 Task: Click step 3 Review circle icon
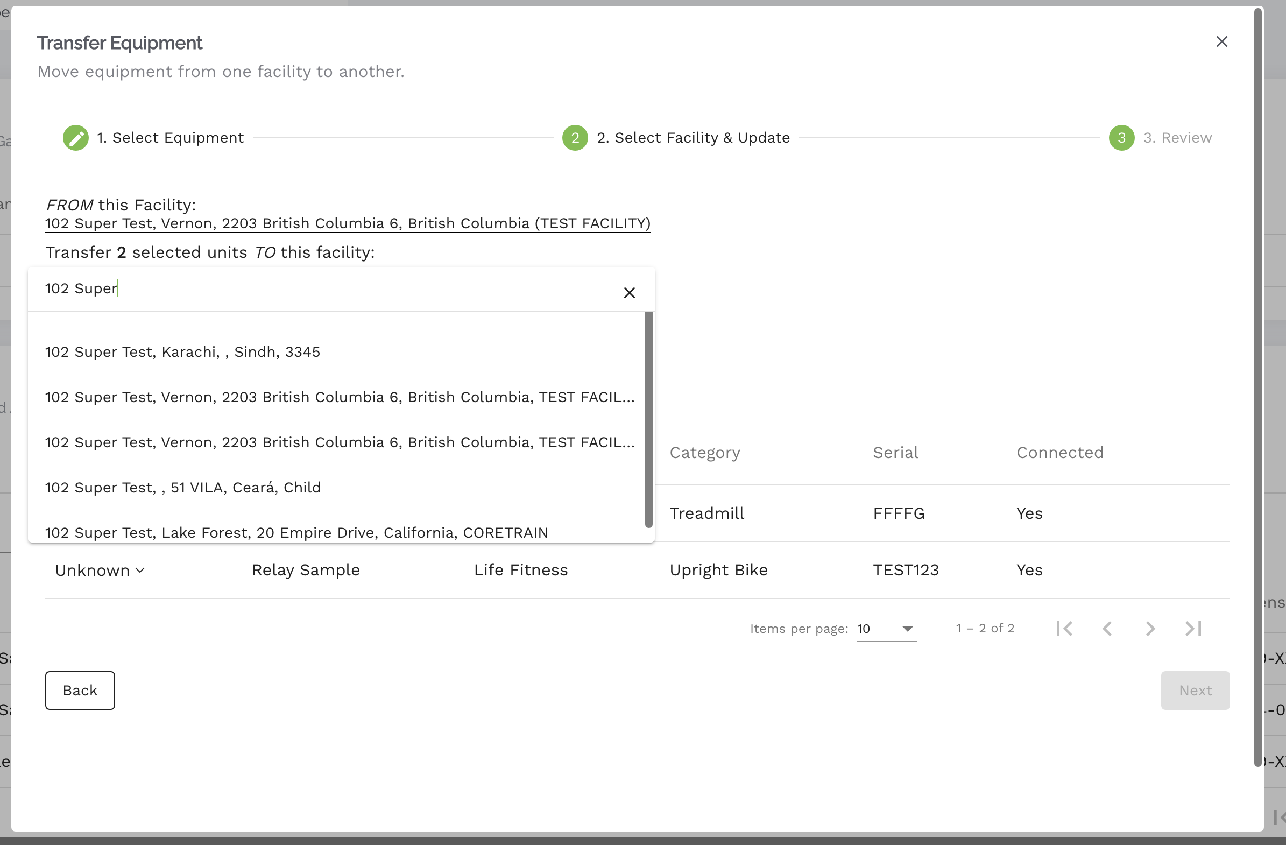[1121, 138]
